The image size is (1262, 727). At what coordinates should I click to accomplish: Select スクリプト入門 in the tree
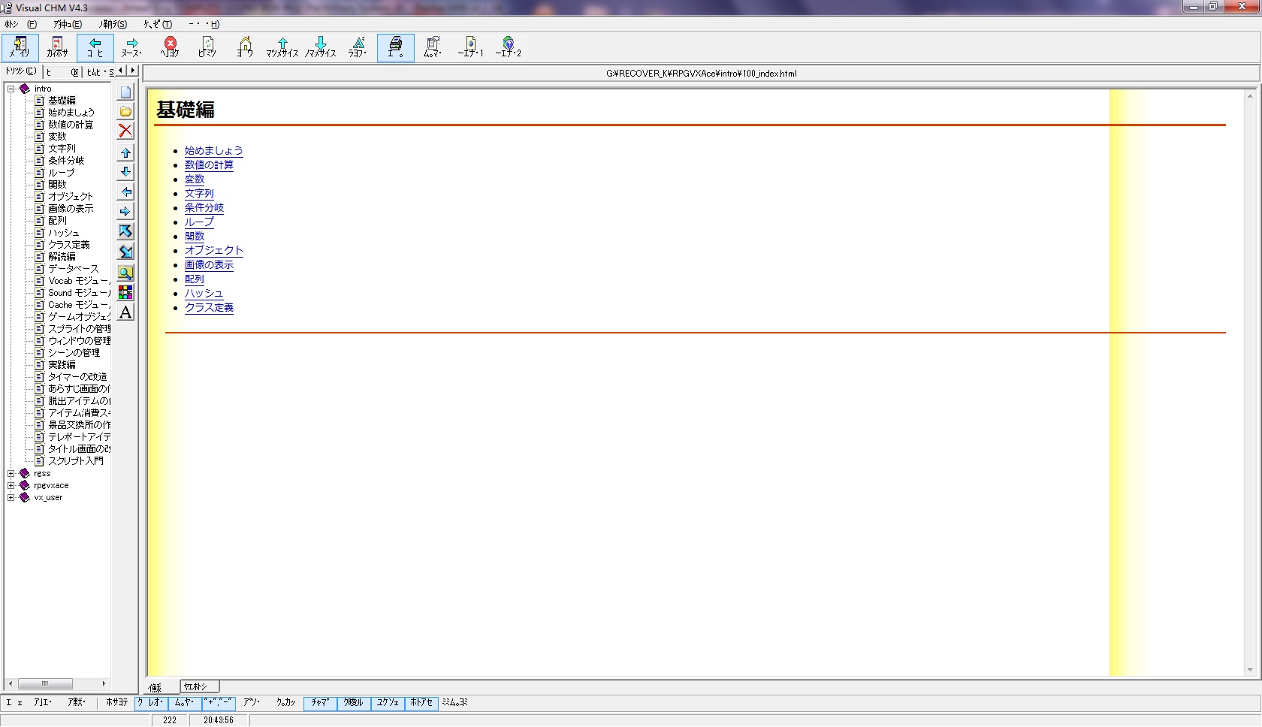pos(76,461)
